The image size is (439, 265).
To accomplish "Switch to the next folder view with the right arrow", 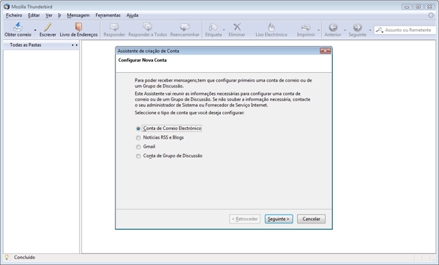I will coord(76,45).
